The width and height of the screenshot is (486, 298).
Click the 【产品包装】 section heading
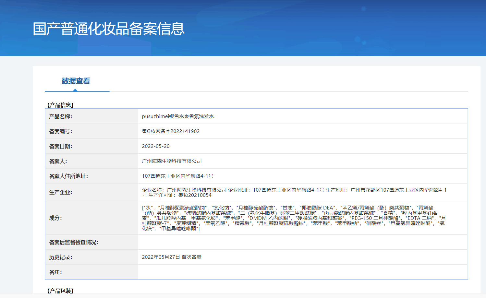point(60,291)
